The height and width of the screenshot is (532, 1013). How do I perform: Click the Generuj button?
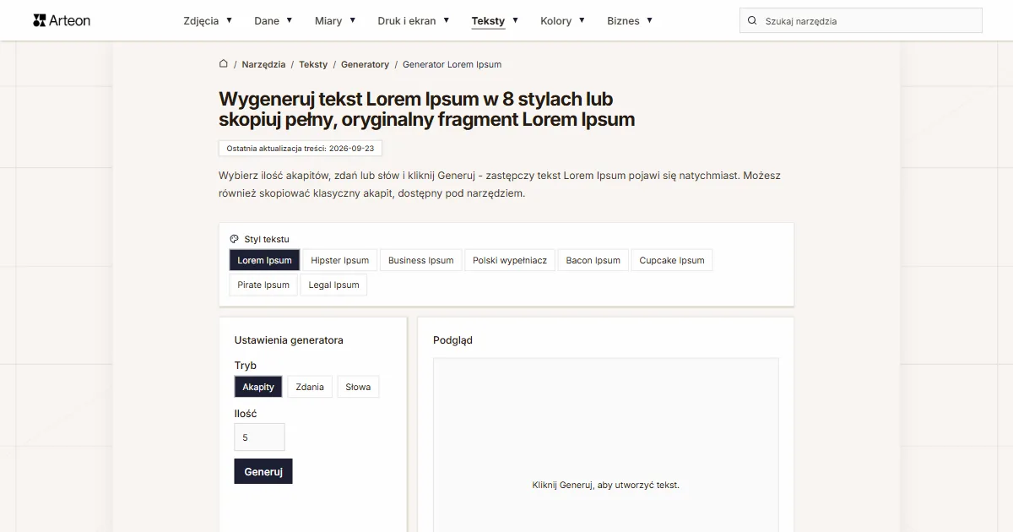pyautogui.click(x=263, y=471)
